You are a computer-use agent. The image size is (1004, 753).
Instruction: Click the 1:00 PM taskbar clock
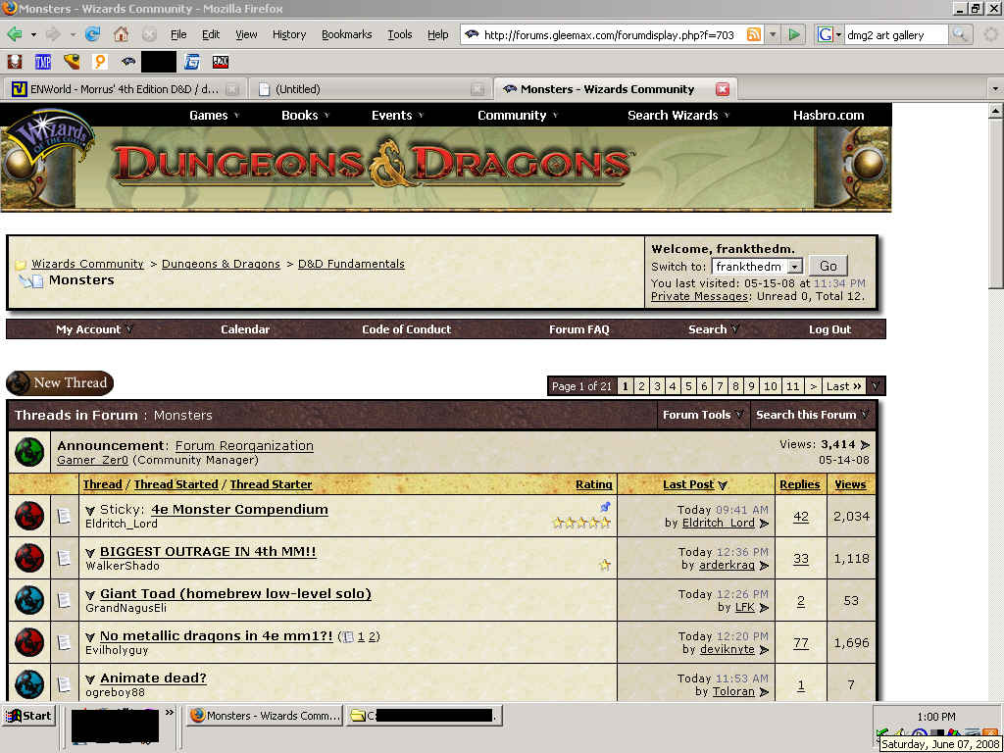936,717
